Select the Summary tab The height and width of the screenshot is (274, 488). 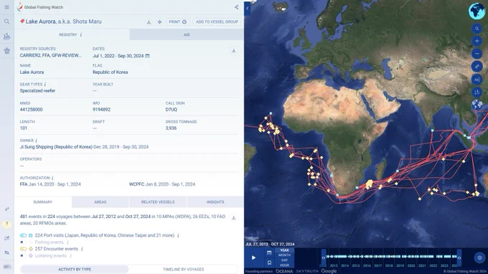[43, 202]
